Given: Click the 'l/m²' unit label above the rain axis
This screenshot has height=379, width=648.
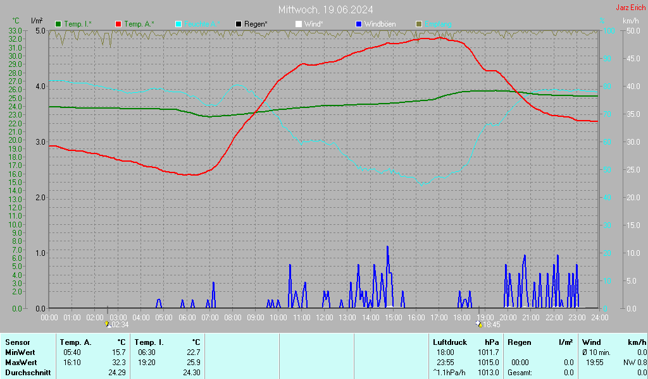Looking at the screenshot, I should (x=37, y=21).
